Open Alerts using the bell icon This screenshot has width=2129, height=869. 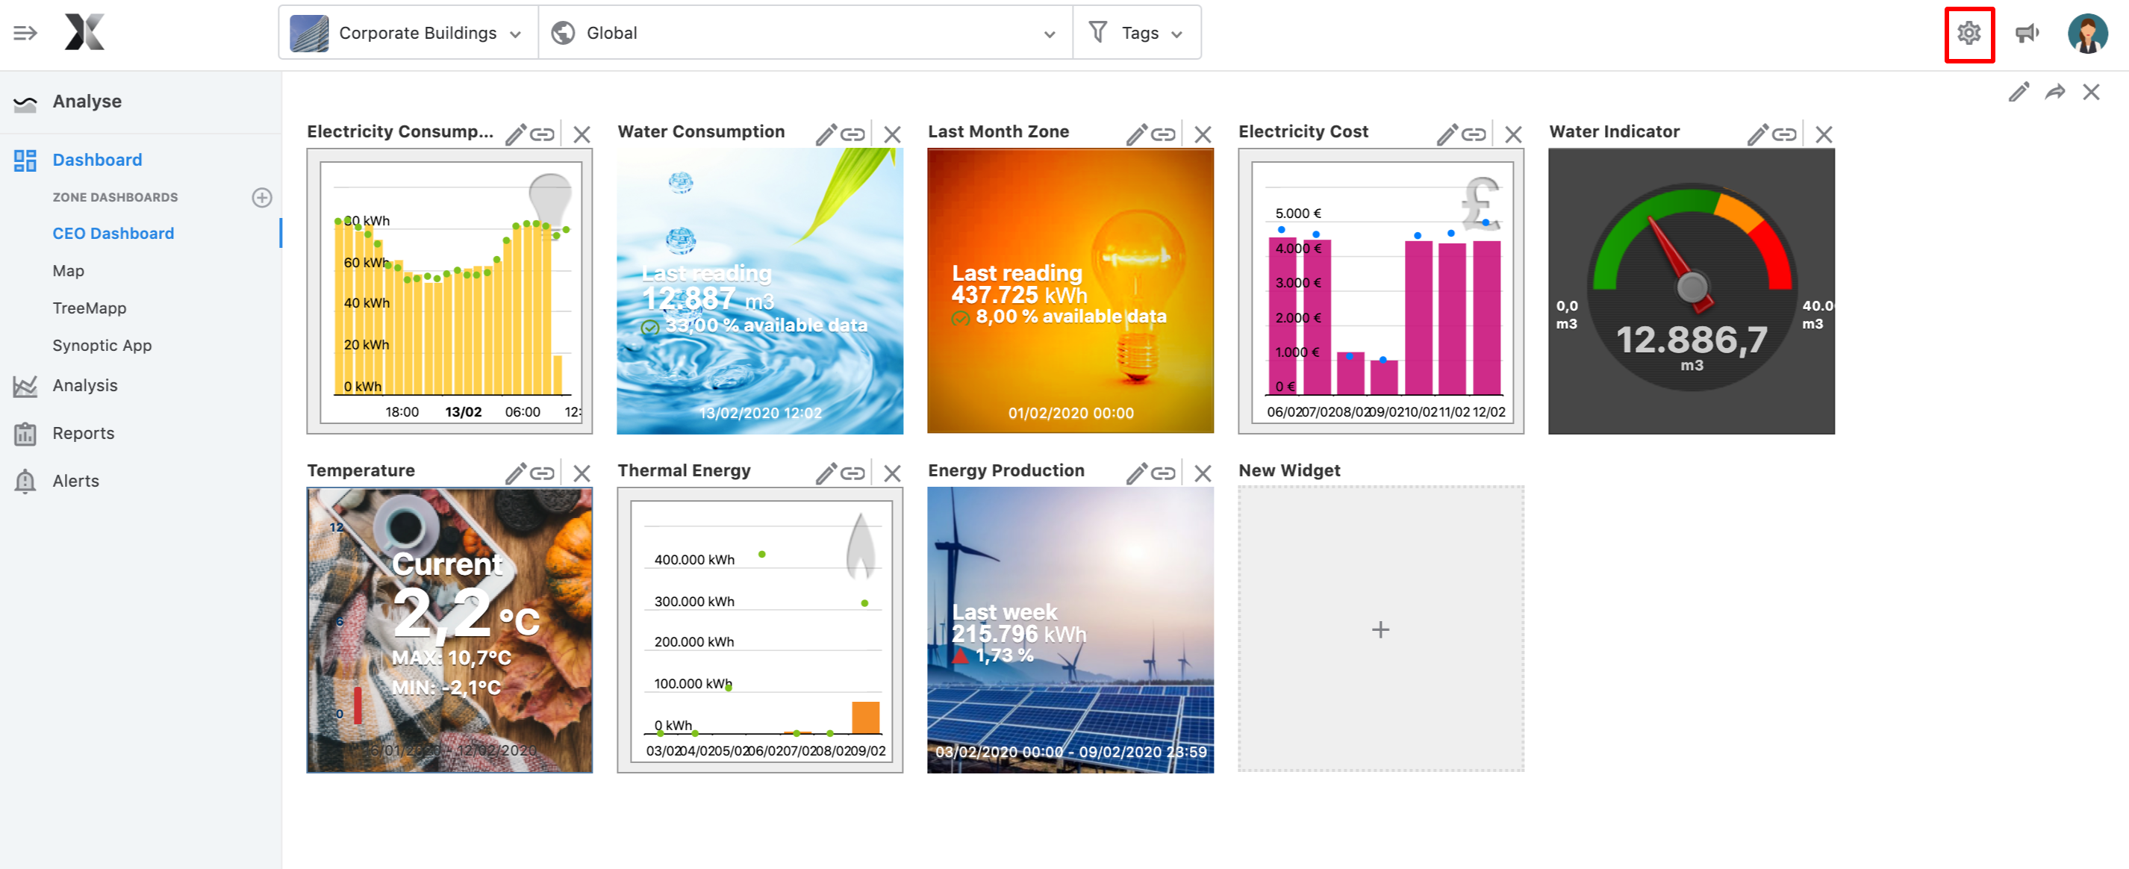click(x=25, y=480)
